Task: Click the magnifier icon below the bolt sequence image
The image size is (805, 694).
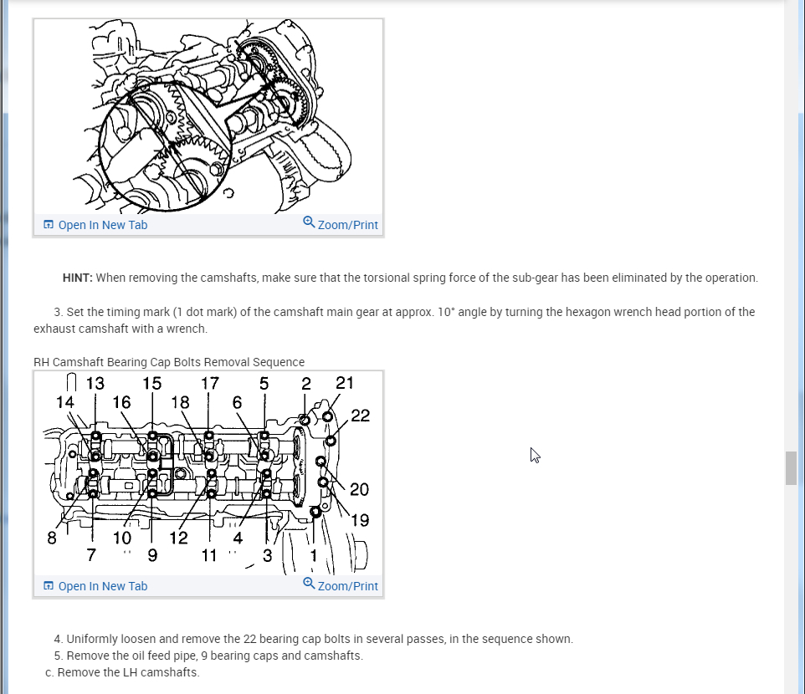Action: [x=309, y=583]
